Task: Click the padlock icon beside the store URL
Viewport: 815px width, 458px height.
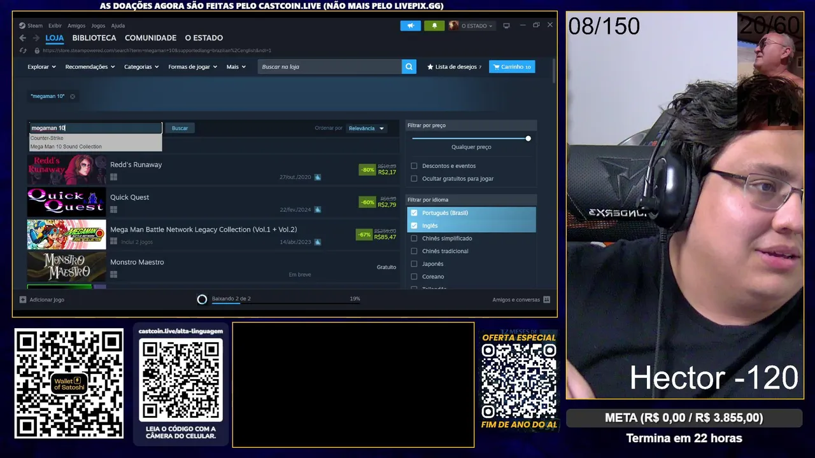Action: coord(37,50)
